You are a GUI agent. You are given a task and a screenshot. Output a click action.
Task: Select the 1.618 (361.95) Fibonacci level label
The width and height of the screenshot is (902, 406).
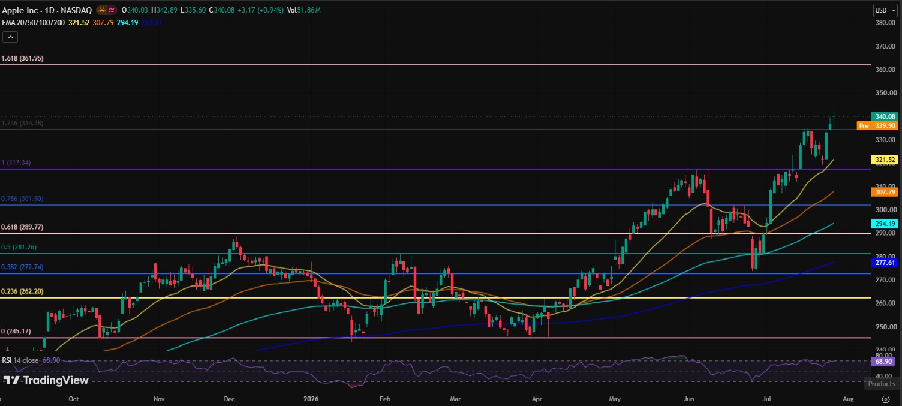(22, 58)
